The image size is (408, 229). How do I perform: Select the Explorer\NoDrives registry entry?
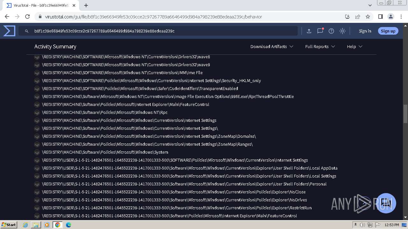[174, 200]
